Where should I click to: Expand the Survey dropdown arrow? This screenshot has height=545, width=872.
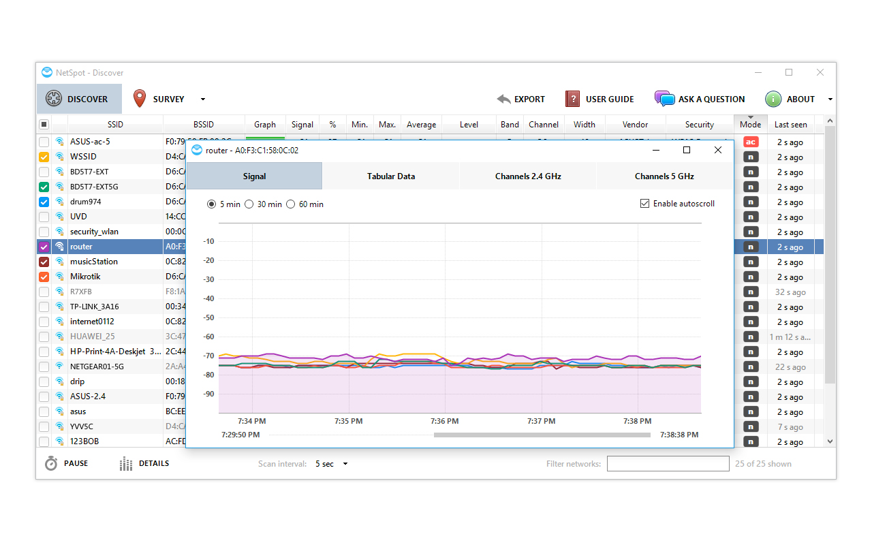tap(203, 99)
